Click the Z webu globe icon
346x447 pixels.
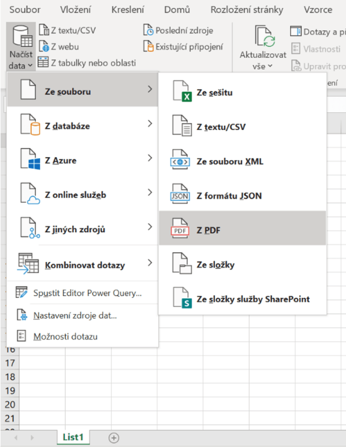coord(44,46)
